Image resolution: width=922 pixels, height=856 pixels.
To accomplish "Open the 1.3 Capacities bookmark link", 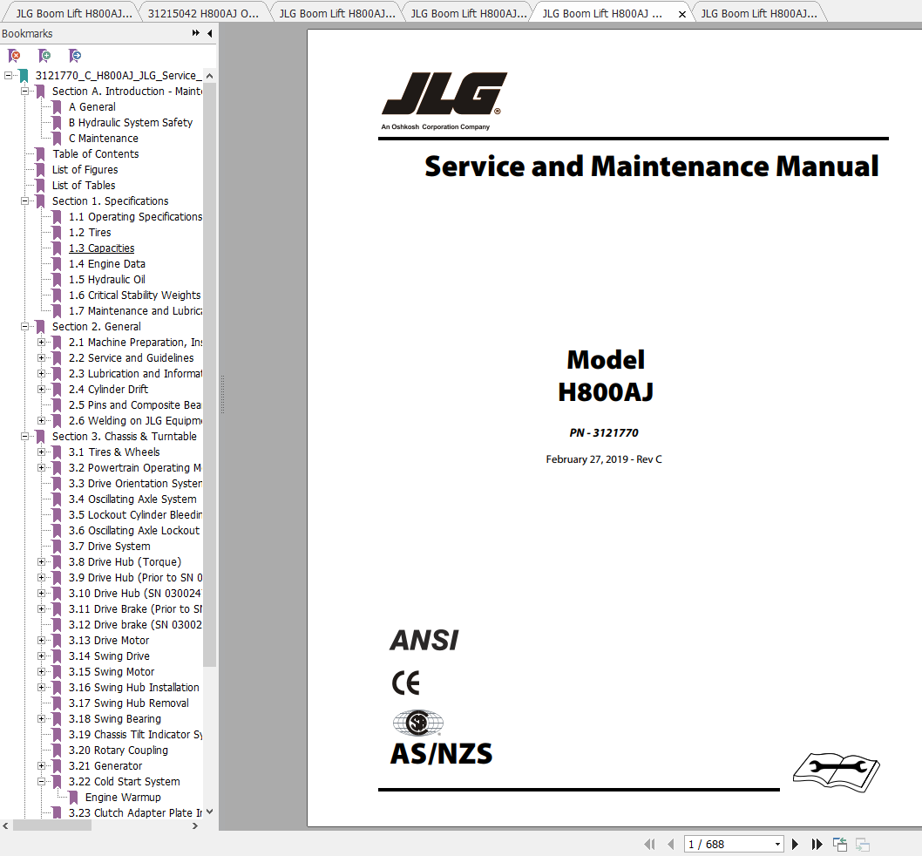I will pyautogui.click(x=101, y=248).
